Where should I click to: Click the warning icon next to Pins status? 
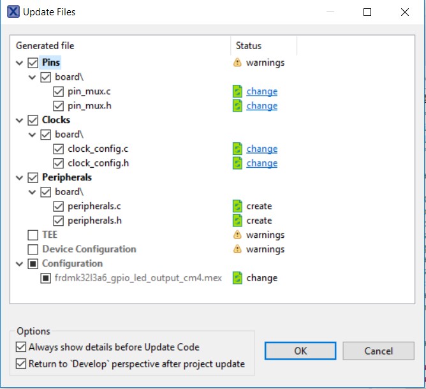237,62
